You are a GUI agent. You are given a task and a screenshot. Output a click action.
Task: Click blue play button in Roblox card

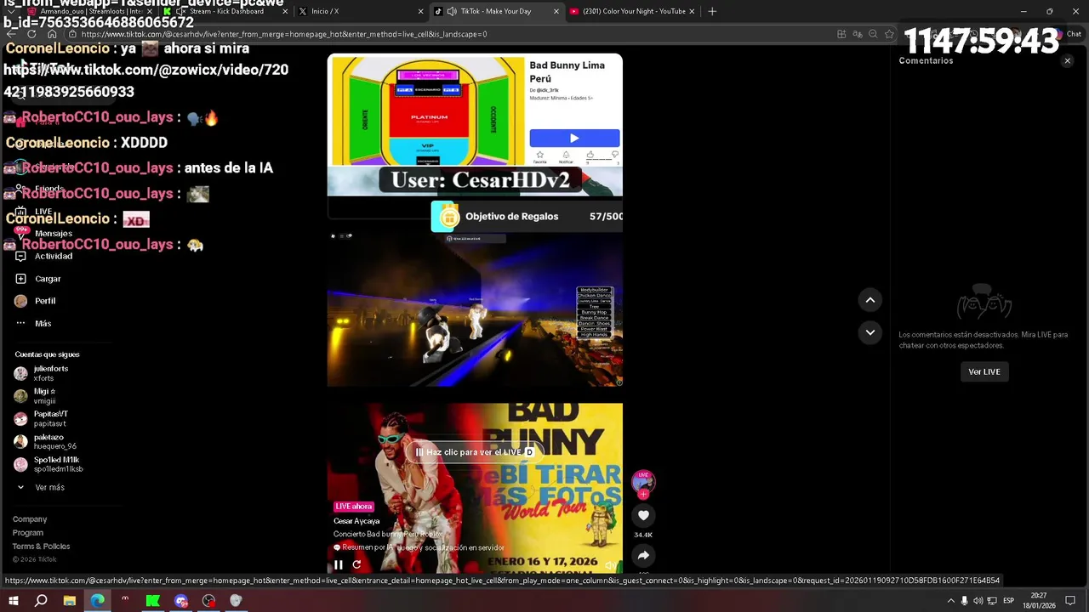tap(574, 139)
